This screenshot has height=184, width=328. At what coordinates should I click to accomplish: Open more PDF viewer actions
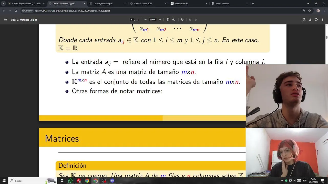[x=322, y=20]
